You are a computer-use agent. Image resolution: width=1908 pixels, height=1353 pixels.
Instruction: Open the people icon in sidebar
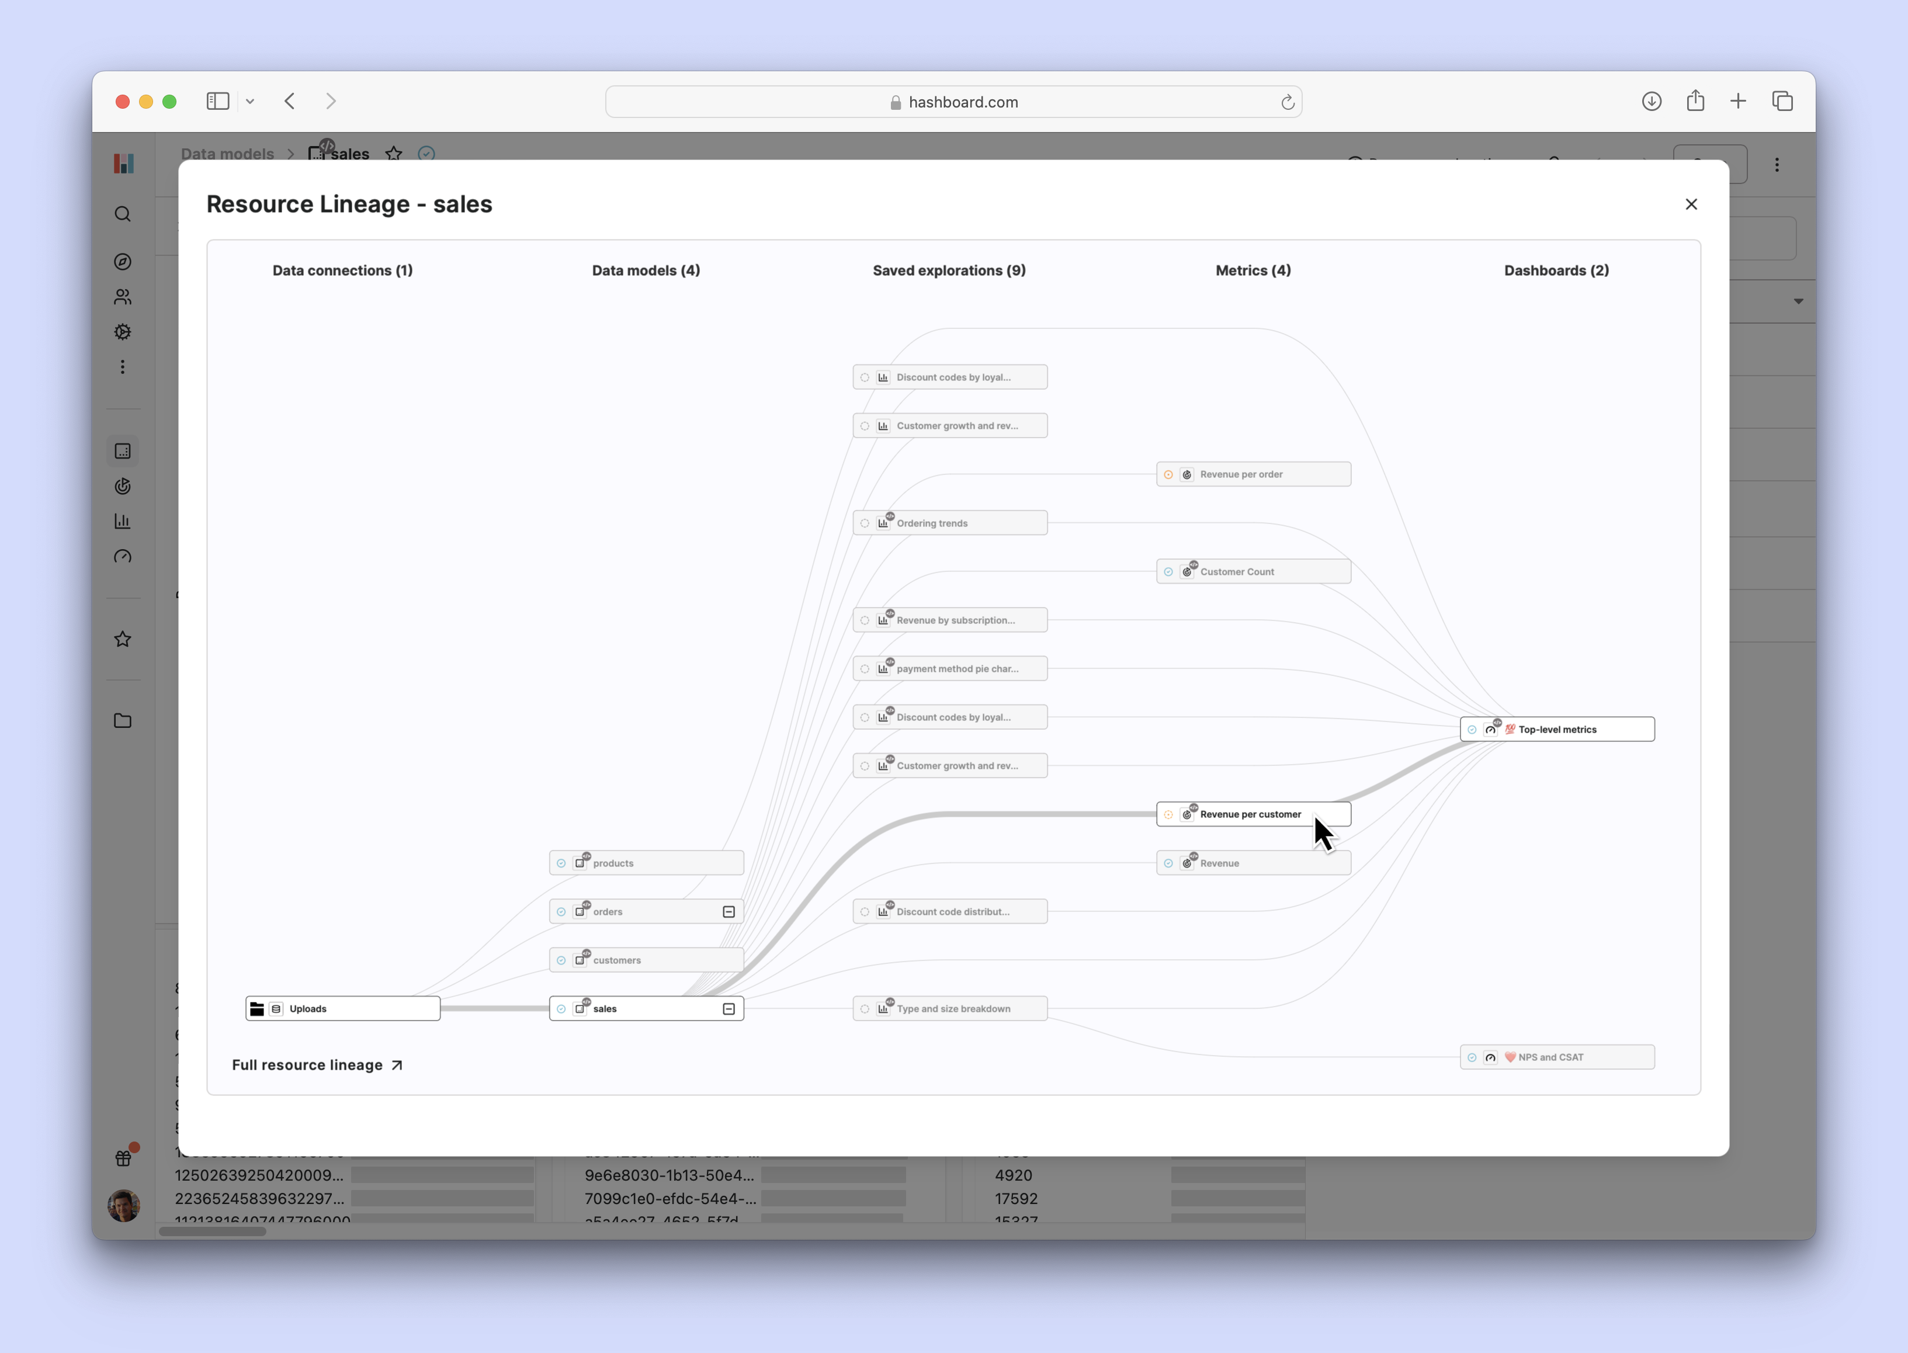(123, 297)
